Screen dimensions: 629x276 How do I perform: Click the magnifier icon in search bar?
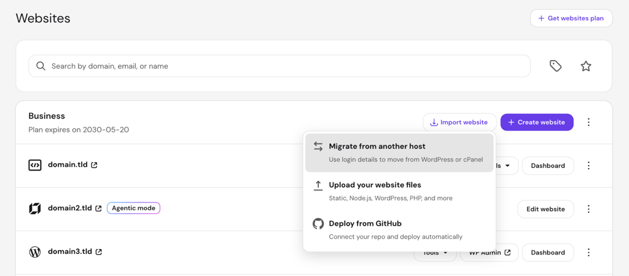41,66
